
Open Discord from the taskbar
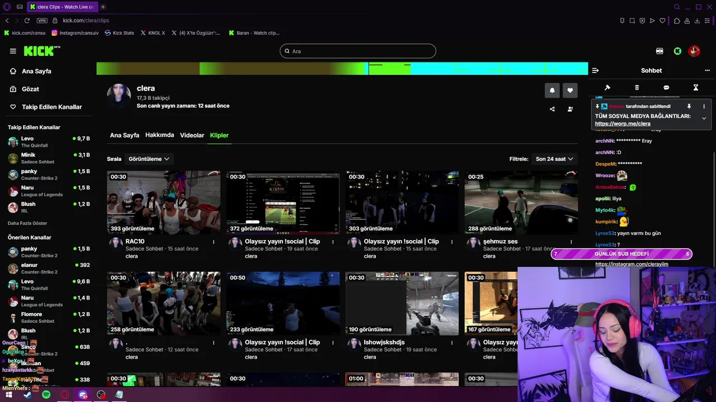tap(83, 395)
